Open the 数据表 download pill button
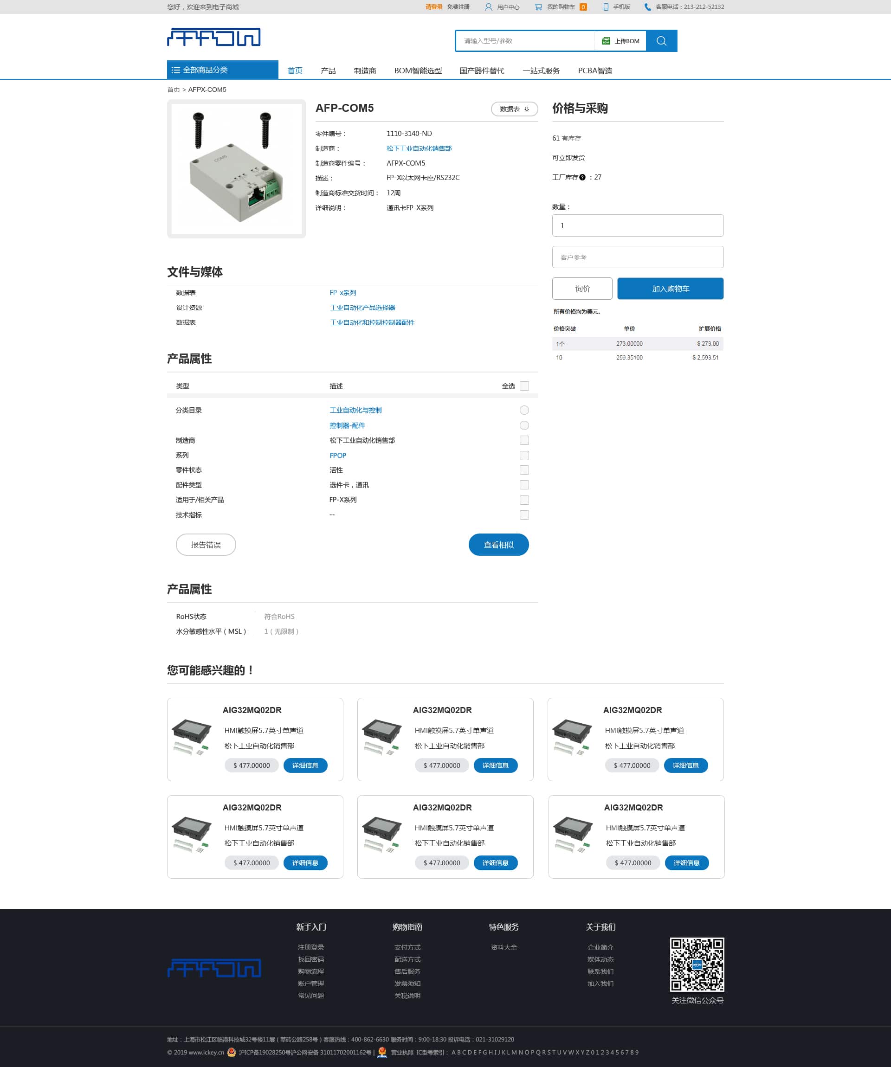 click(514, 109)
